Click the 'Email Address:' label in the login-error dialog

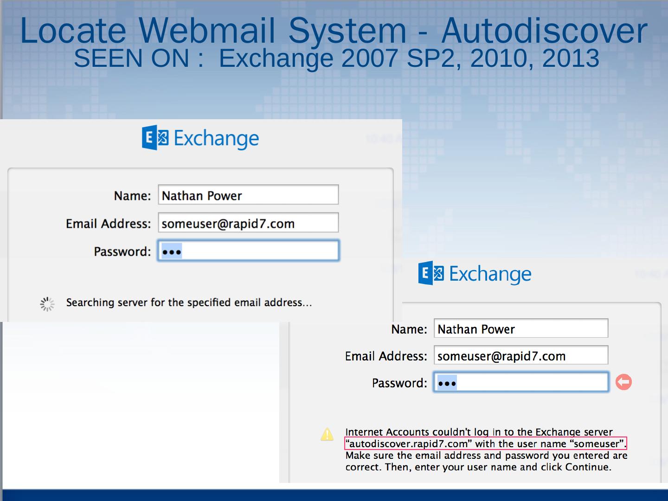[x=386, y=356]
